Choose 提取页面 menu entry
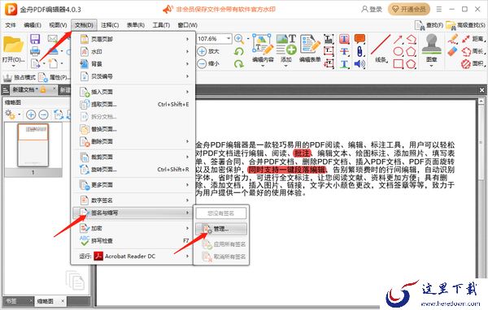 134,105
